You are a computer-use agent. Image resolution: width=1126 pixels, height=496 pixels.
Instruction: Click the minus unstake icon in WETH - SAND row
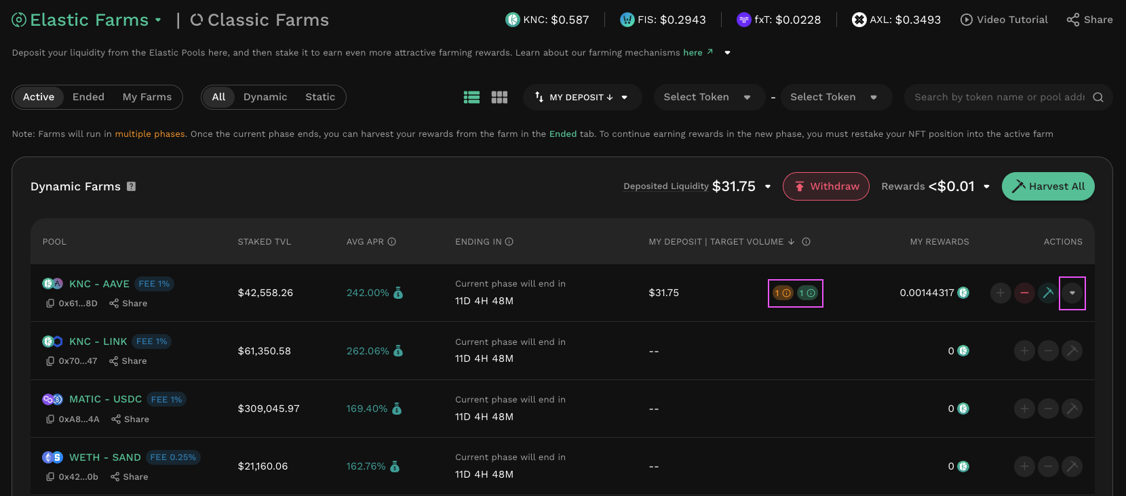1048,466
